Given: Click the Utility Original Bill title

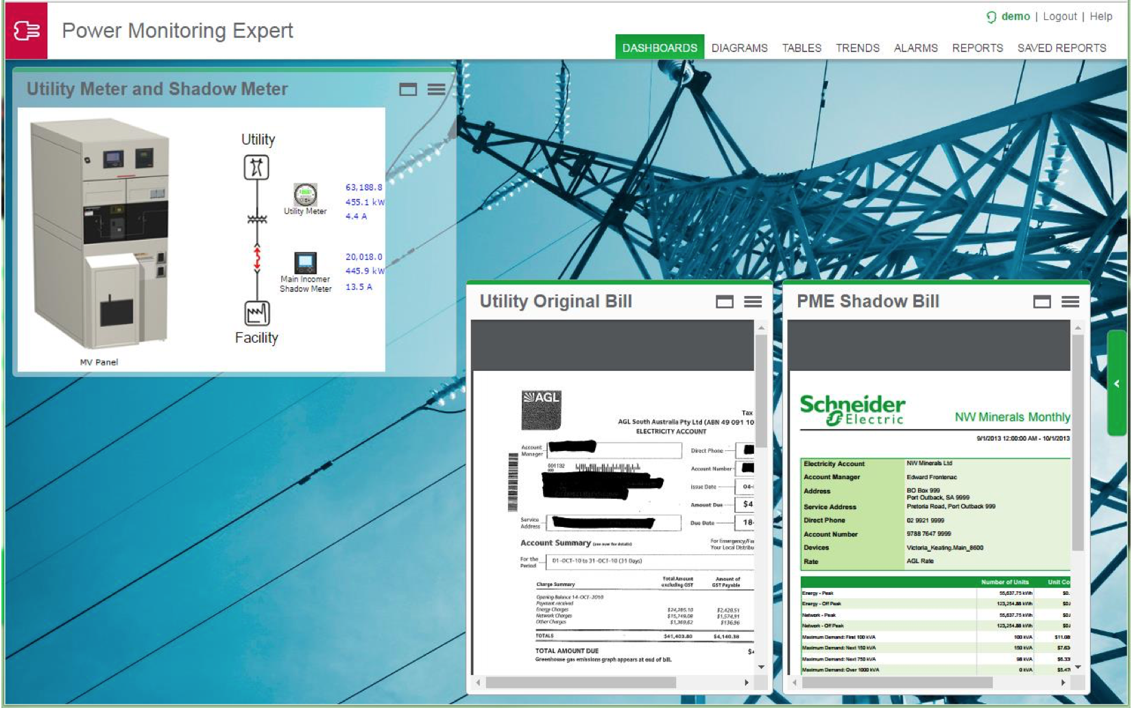Looking at the screenshot, I should coord(555,302).
